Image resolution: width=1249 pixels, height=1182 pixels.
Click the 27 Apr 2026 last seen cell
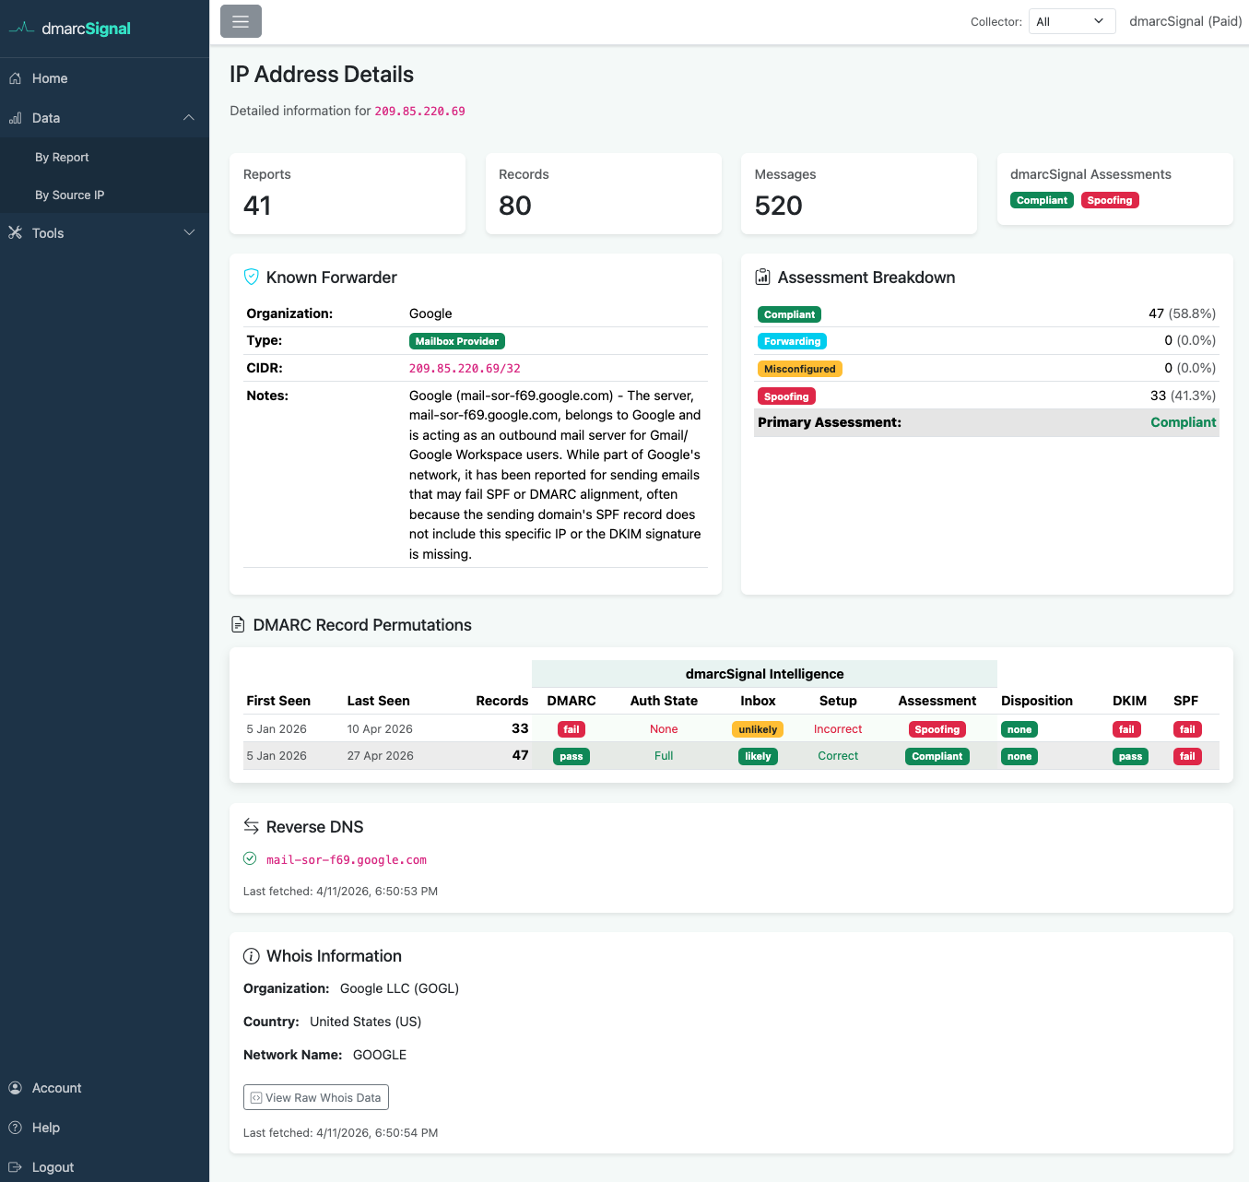click(380, 756)
